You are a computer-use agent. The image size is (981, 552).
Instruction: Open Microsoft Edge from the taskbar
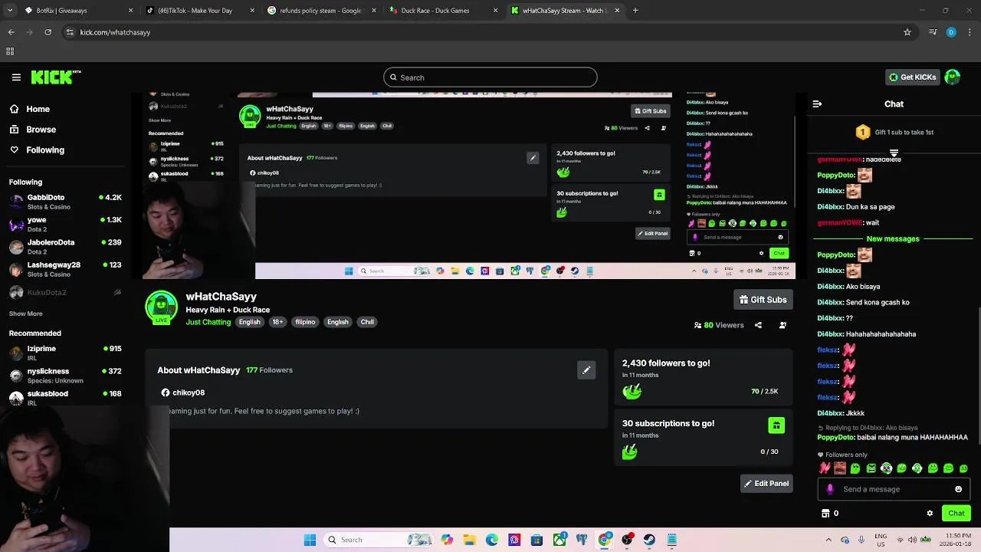click(491, 540)
